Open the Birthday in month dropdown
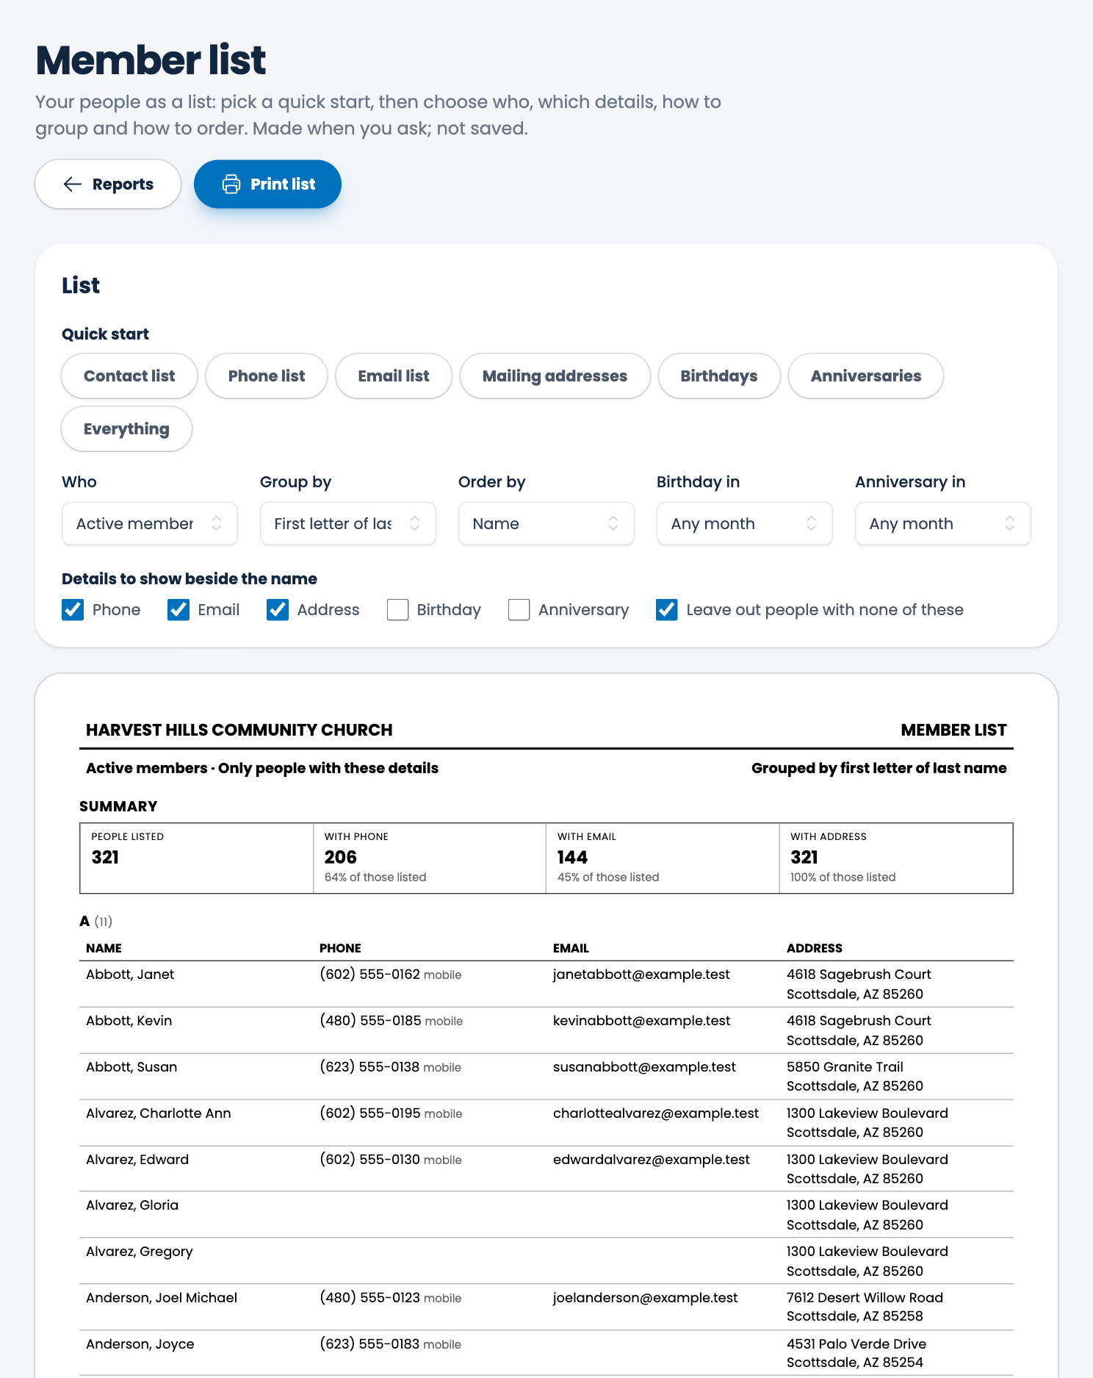The image size is (1093, 1378). 744,523
